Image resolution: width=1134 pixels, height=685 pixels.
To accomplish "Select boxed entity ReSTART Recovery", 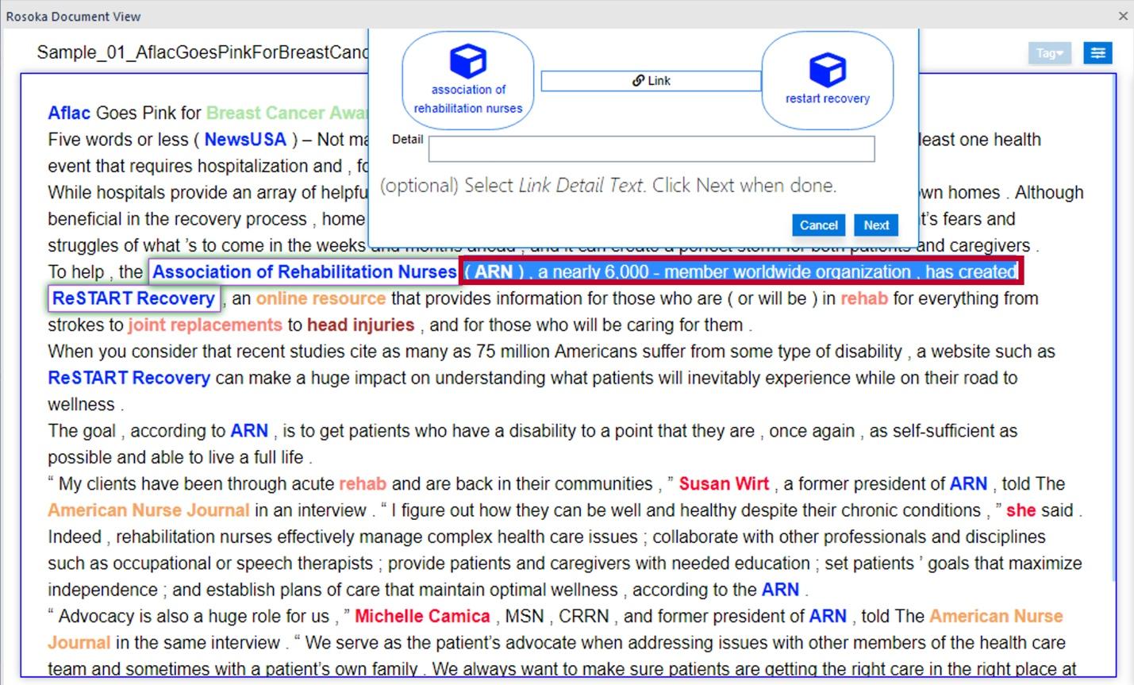I will 133,298.
